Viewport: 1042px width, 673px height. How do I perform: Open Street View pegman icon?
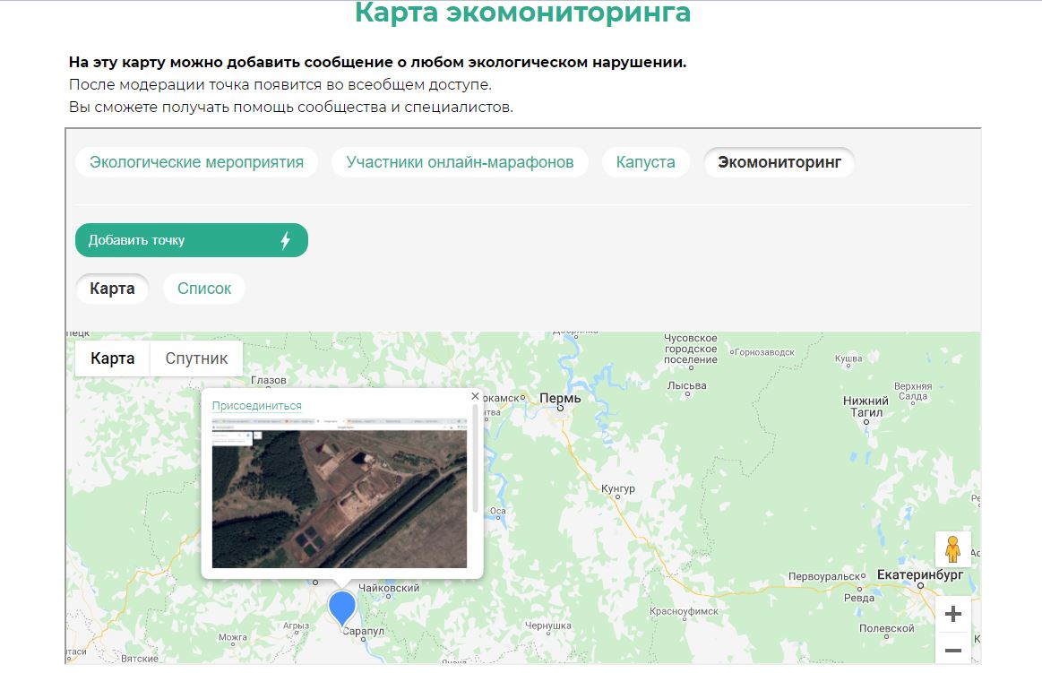click(x=953, y=549)
